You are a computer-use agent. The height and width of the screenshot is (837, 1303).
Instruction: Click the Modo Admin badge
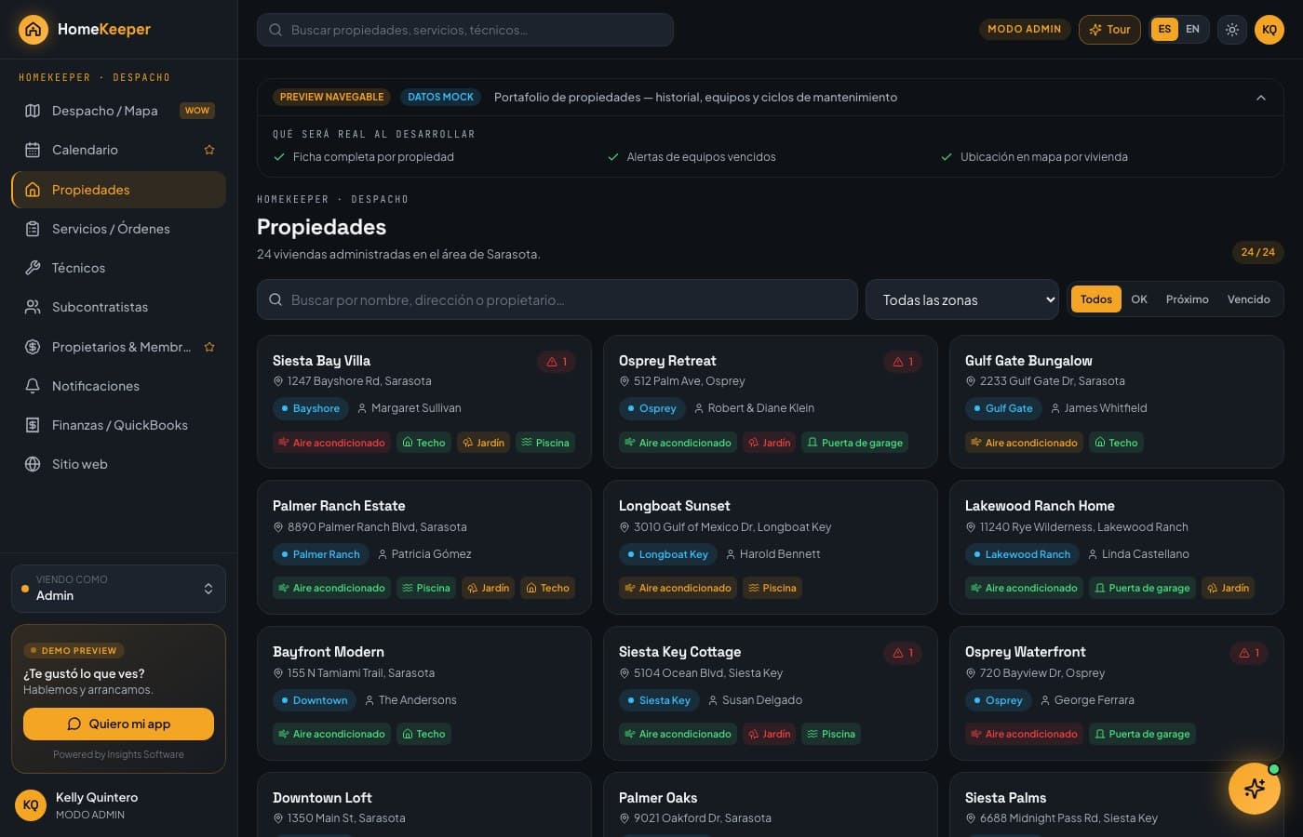1024,29
